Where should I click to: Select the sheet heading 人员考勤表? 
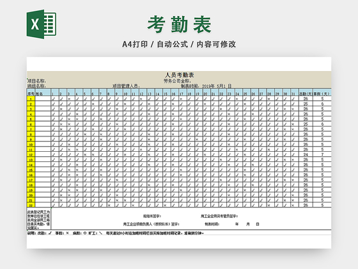click(179, 75)
